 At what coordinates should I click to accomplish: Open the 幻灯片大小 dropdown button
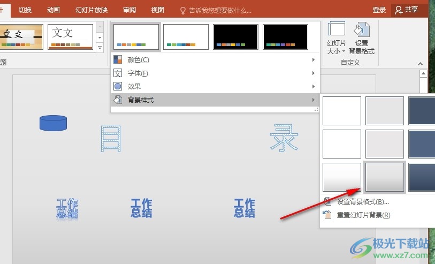[x=337, y=38]
